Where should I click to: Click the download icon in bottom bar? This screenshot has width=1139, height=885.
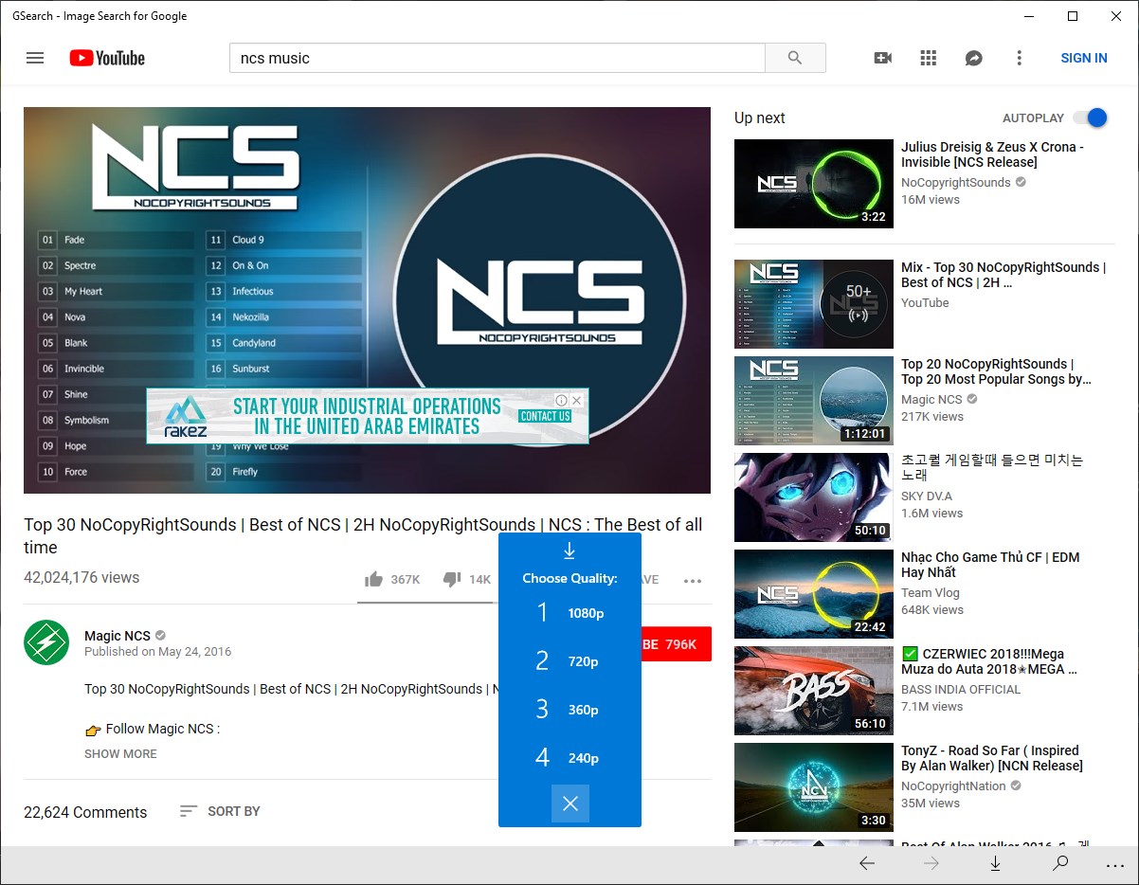click(996, 863)
